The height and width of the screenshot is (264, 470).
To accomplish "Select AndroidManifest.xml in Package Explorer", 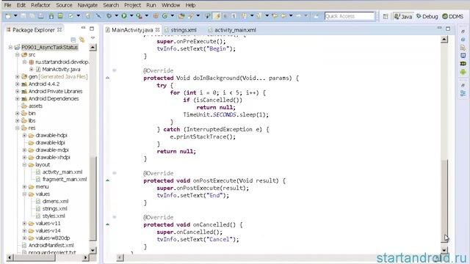I will click(x=51, y=246).
